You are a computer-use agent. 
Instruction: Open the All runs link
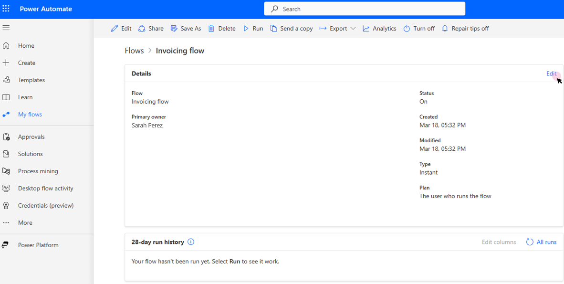546,242
